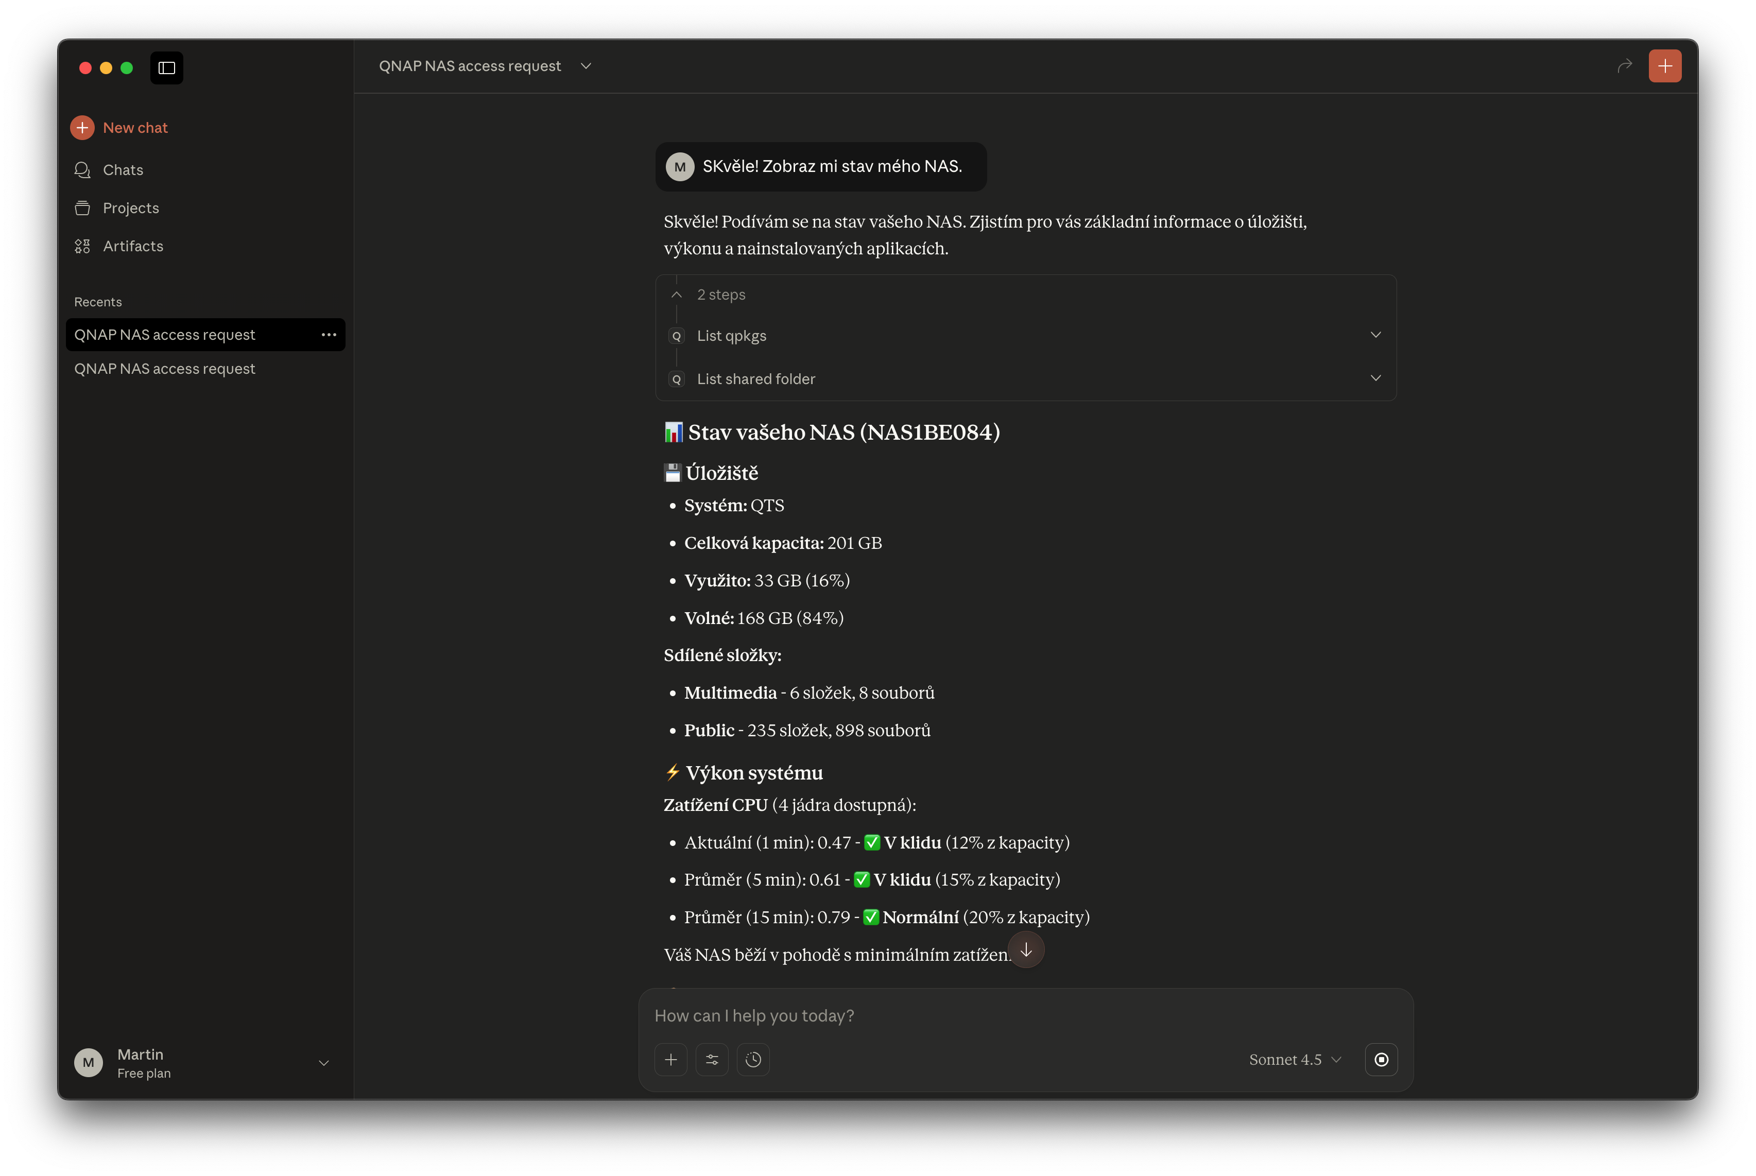
Task: Open Projects section
Action: pos(130,207)
